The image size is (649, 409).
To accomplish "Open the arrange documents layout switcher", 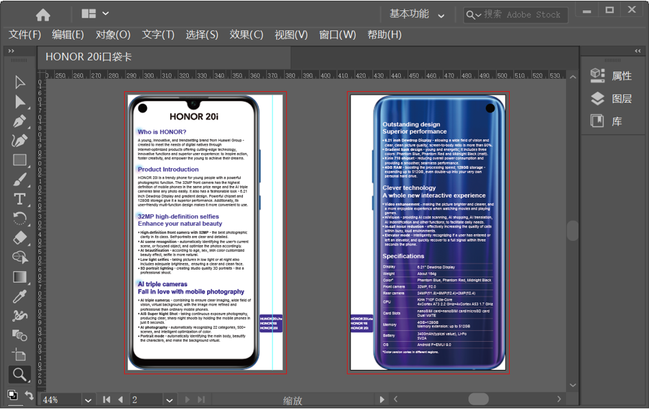I will coord(95,14).
